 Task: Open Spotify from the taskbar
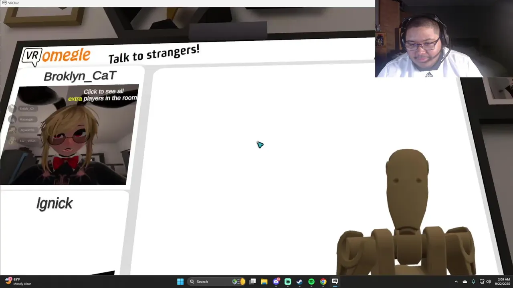point(311,282)
